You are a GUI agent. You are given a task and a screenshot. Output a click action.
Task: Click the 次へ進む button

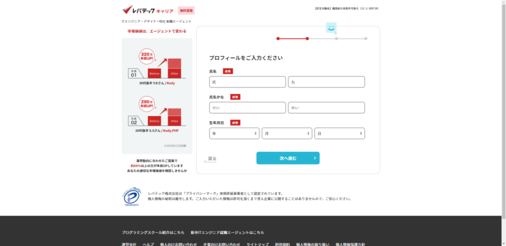coord(288,158)
